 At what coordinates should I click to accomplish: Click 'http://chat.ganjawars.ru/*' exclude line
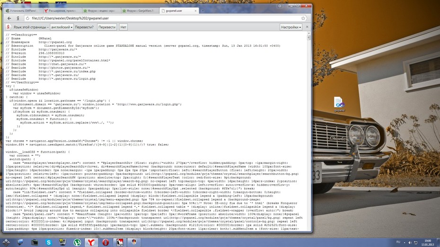point(62,64)
